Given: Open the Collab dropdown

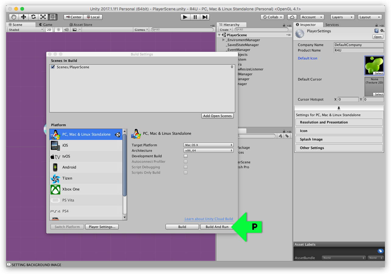Looking at the screenshot, I should click(x=272, y=17).
